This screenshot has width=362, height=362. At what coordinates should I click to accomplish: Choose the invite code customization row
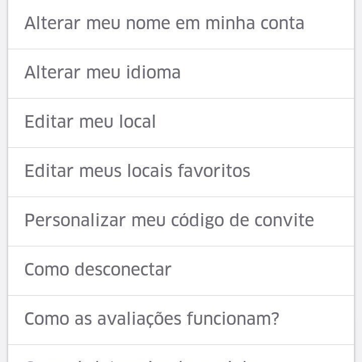pos(181,222)
